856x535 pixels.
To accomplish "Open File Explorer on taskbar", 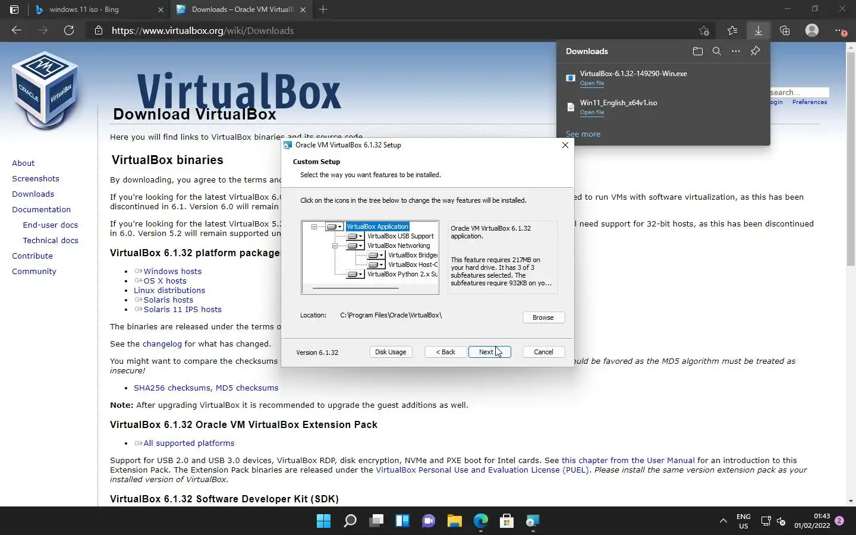I will [x=455, y=521].
